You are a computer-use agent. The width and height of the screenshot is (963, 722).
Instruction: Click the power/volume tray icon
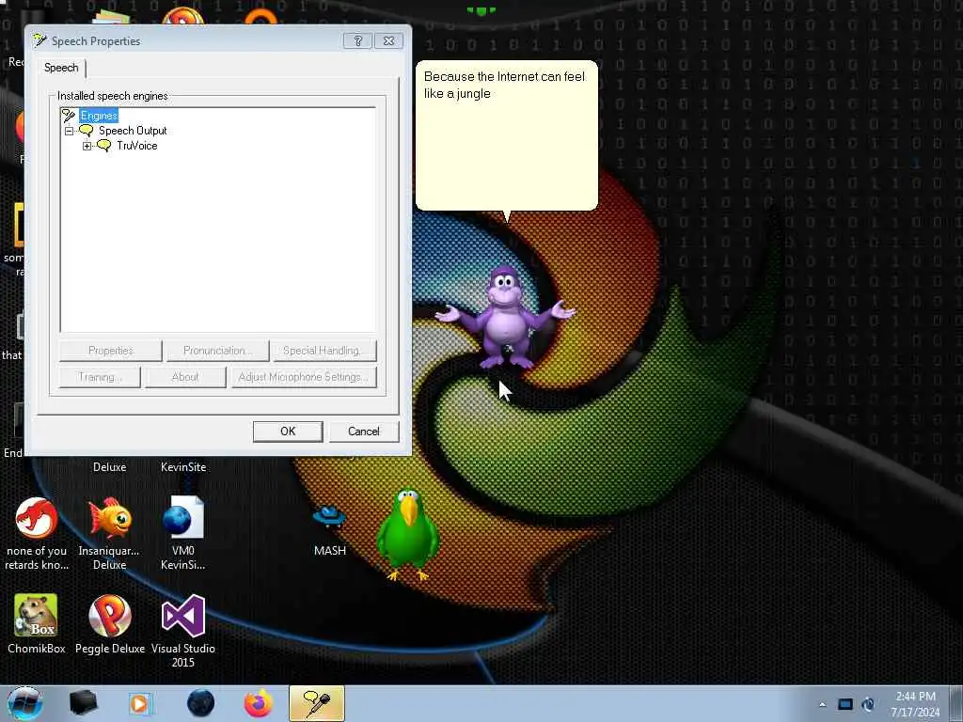(x=868, y=704)
